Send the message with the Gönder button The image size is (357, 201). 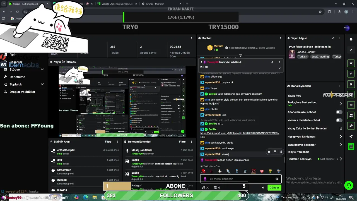pyautogui.click(x=274, y=188)
